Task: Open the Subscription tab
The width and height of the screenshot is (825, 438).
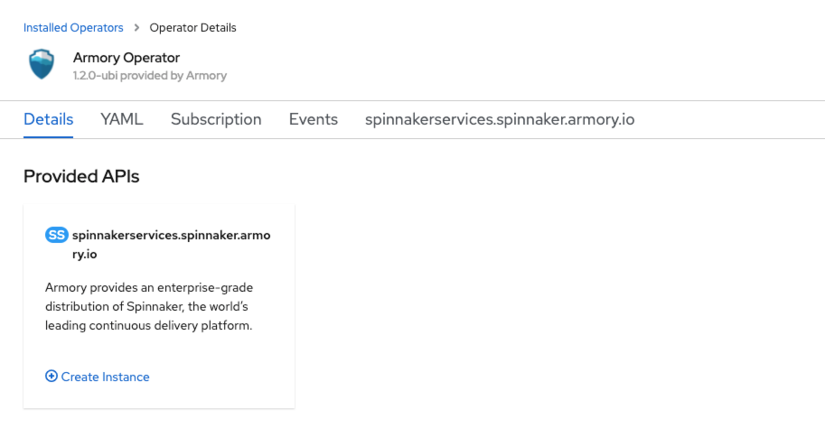Action: tap(216, 119)
